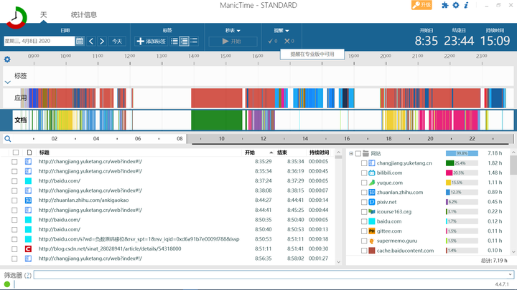Start the stopwatch with 开始 button
Viewport: 517px width, 290px height.
point(233,41)
